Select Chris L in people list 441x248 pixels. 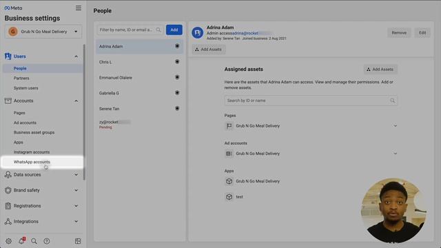point(139,62)
